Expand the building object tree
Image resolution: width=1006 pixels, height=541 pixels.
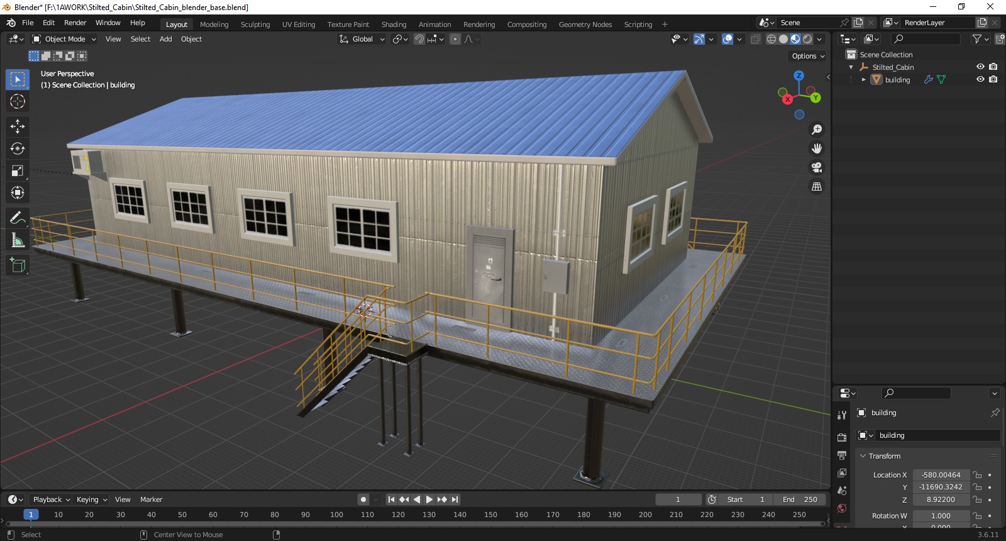coord(864,80)
